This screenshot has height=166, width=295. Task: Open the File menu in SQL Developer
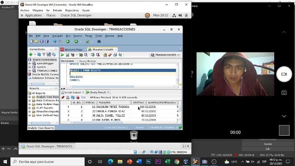pyautogui.click(x=31, y=36)
